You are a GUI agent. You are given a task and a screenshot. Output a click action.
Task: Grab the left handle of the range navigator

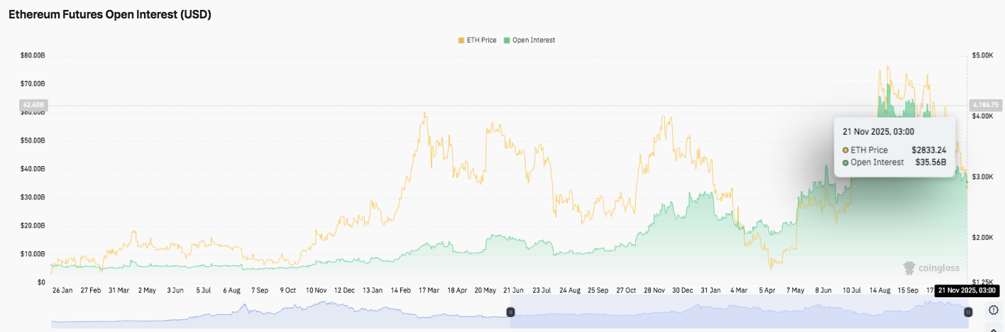point(510,312)
